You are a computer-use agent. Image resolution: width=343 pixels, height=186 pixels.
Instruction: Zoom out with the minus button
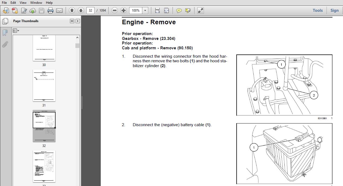(115, 11)
